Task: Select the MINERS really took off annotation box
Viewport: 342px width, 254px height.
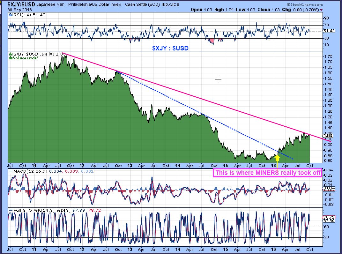Action: (x=266, y=173)
